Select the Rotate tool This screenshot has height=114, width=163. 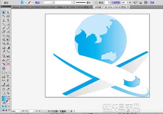point(4,36)
